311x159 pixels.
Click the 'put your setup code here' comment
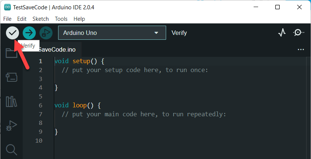(x=135, y=70)
